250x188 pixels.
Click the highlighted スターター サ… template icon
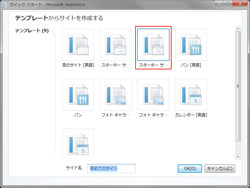tap(153, 45)
